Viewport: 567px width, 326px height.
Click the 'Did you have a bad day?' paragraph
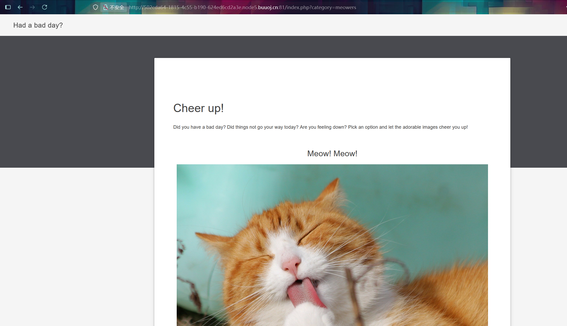click(320, 127)
